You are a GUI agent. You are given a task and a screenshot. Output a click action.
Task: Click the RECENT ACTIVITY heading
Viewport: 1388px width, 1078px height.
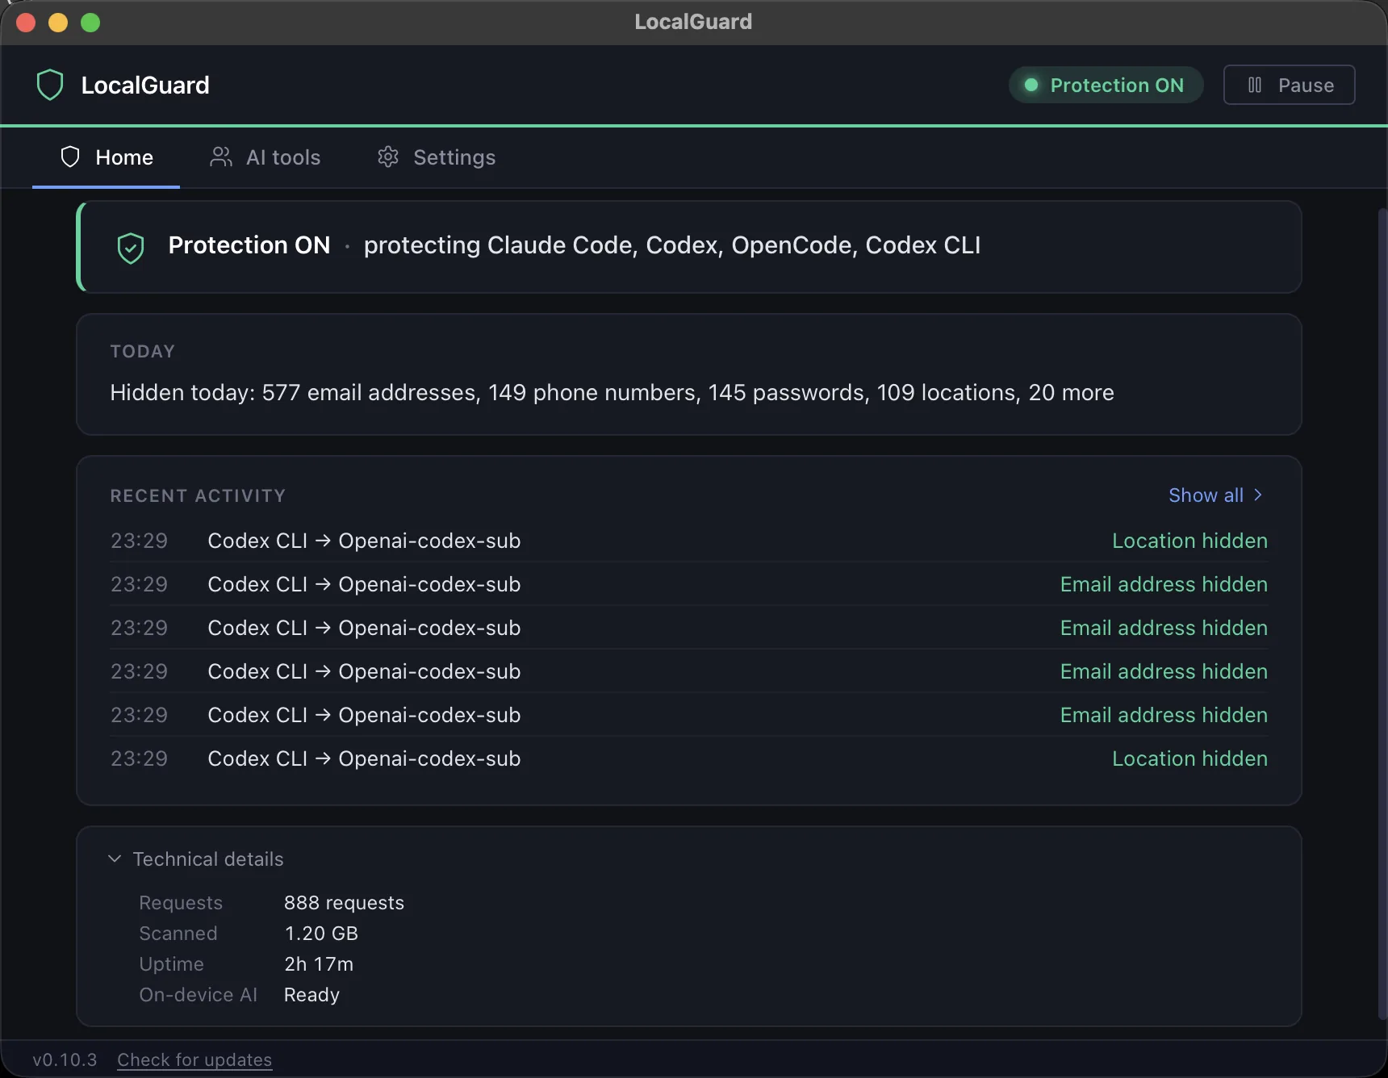coord(198,496)
